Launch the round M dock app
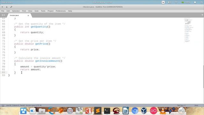 (x=70, y=111)
